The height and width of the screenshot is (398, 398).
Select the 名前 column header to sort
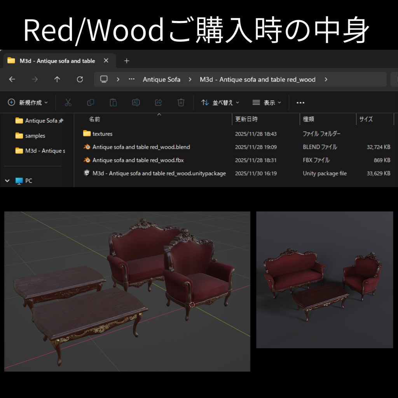click(x=95, y=119)
